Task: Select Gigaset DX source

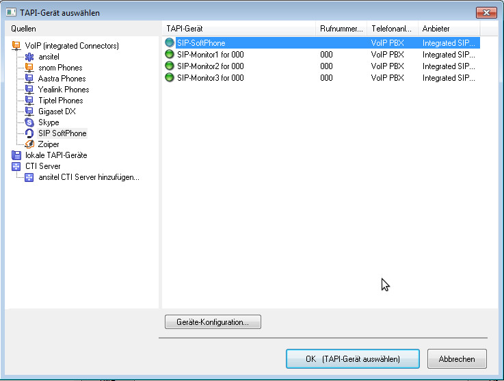Action: (57, 111)
